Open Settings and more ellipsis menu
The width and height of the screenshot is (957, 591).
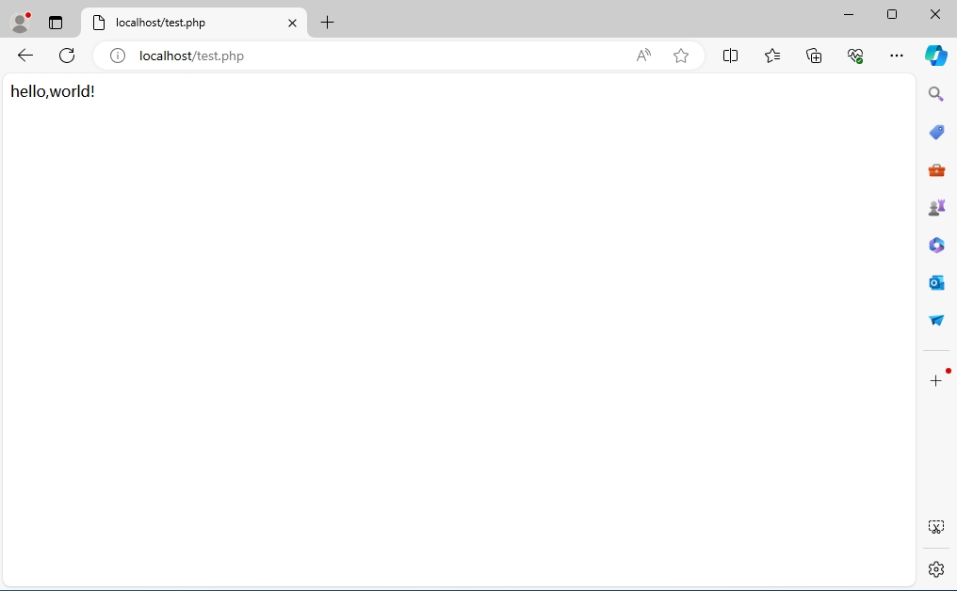pyautogui.click(x=897, y=56)
